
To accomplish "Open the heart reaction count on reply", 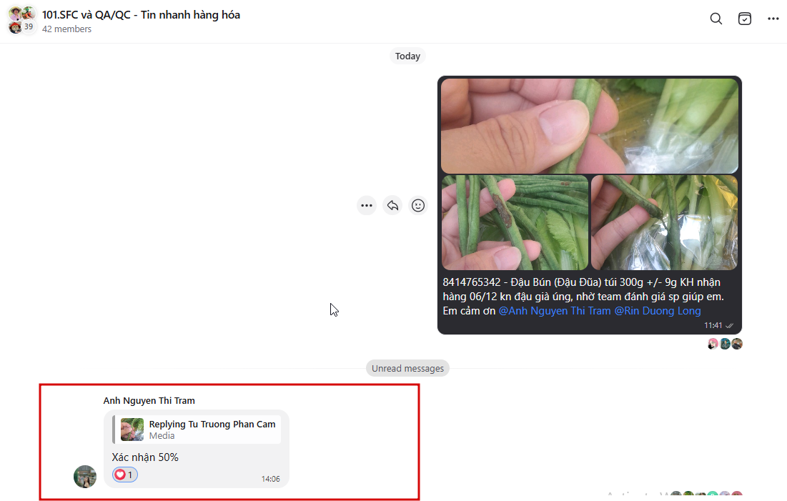I will click(125, 475).
